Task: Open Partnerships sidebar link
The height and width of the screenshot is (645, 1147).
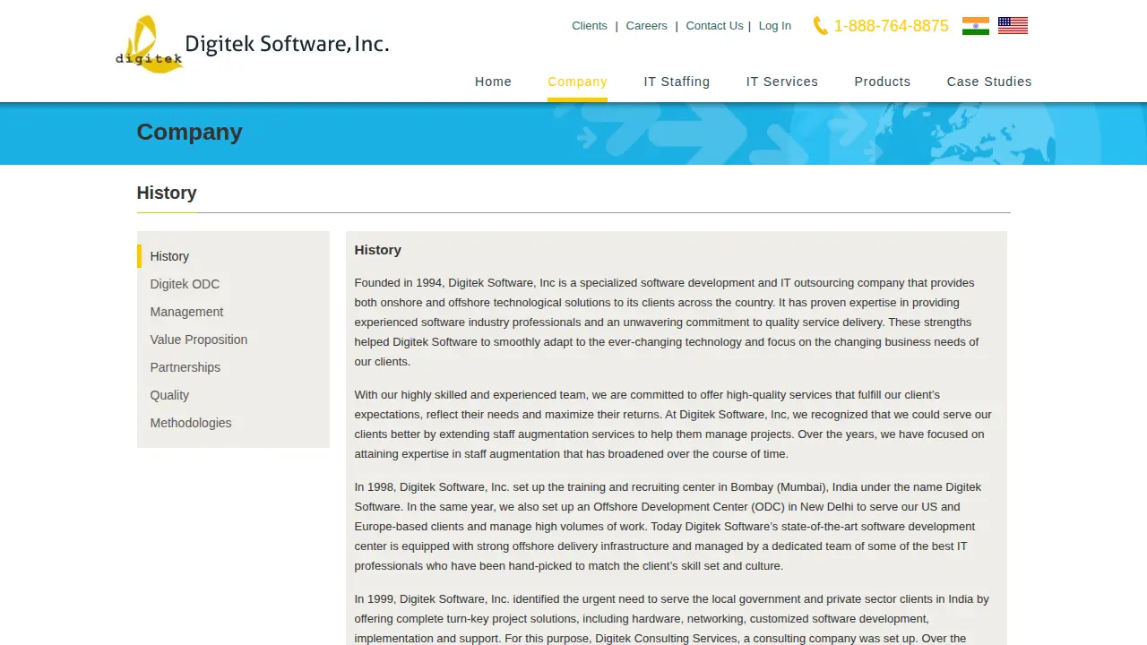Action: tap(185, 367)
